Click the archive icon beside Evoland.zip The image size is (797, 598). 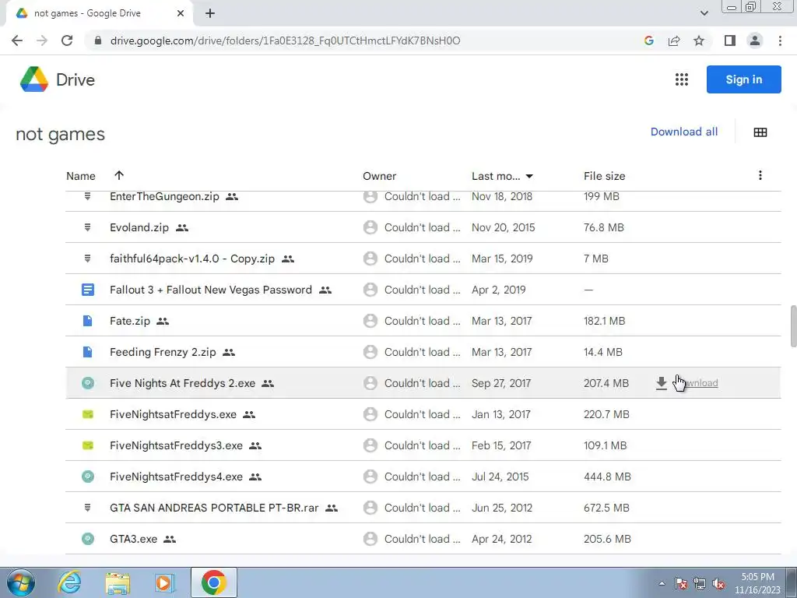click(87, 227)
